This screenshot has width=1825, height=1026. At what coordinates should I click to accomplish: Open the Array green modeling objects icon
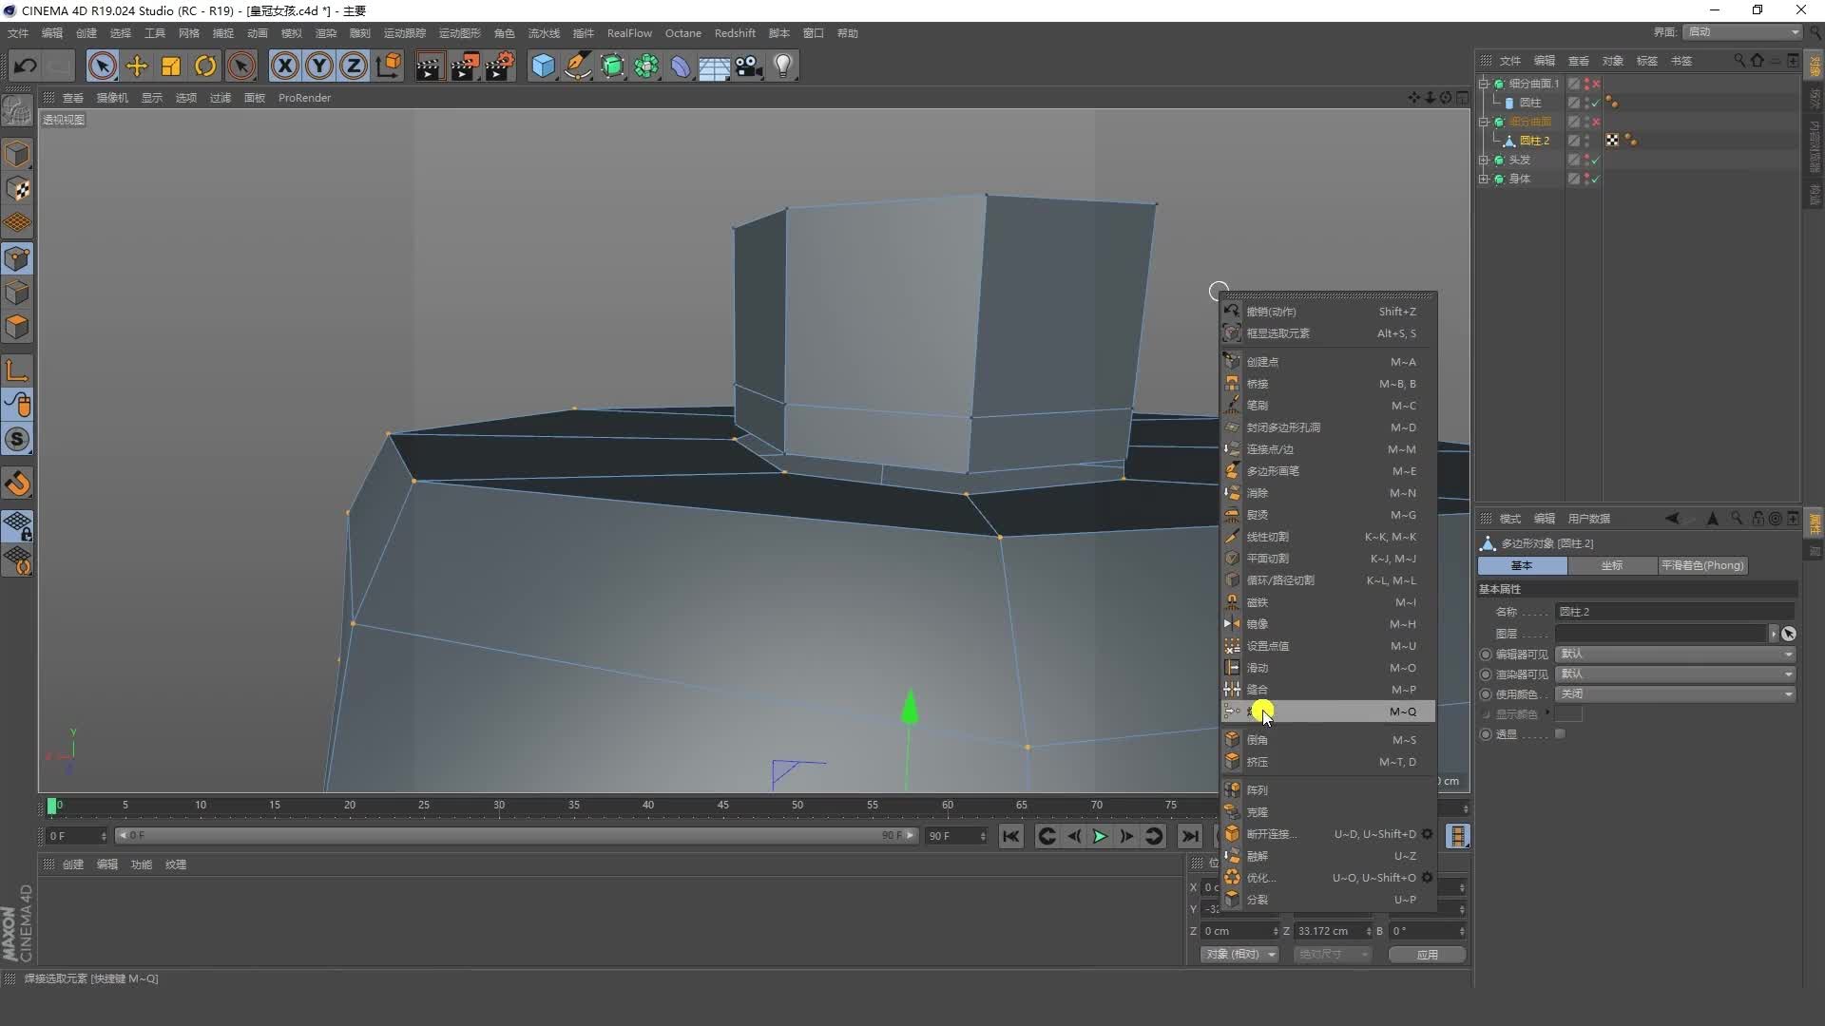click(x=646, y=66)
